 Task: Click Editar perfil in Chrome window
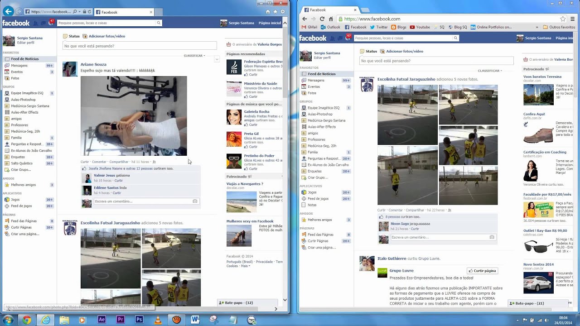click(322, 58)
